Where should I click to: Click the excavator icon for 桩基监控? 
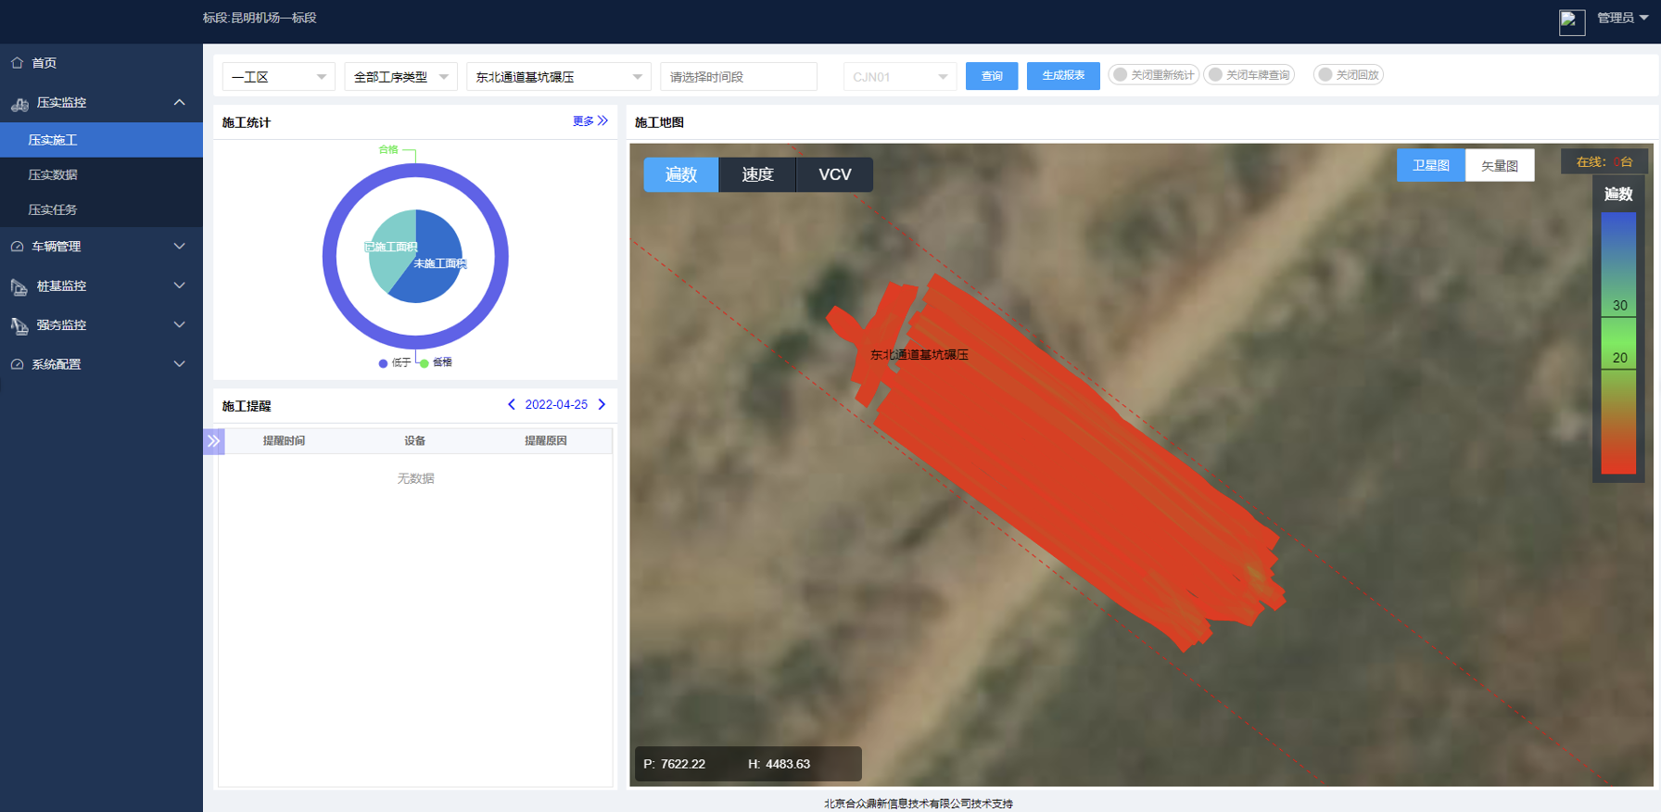tap(19, 287)
